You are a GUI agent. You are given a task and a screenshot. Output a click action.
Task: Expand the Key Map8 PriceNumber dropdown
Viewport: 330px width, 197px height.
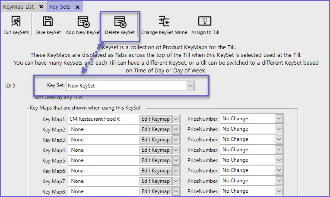[279, 191]
